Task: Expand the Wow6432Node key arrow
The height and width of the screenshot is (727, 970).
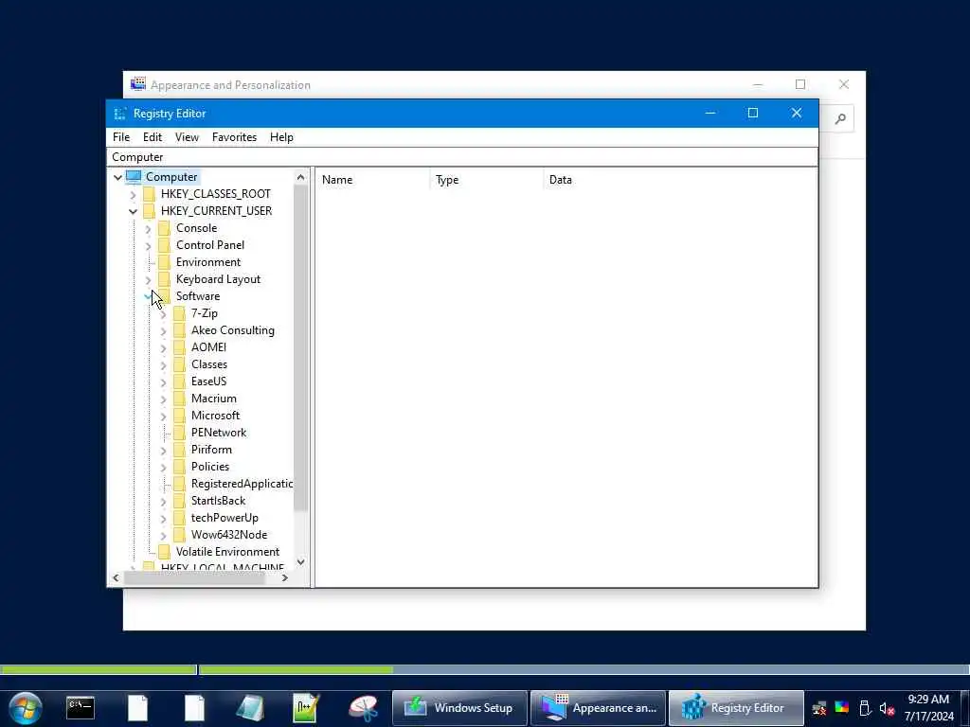Action: (163, 536)
